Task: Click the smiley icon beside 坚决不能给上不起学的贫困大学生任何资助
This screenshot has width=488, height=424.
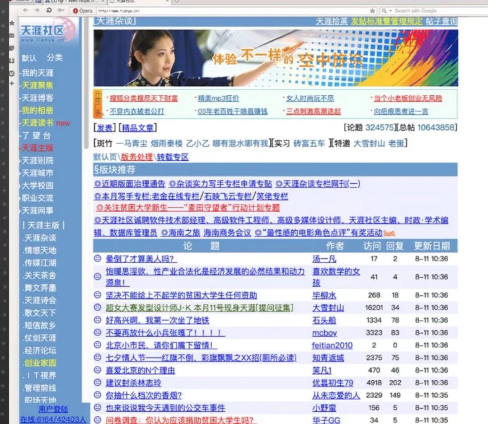Action: 98,294
